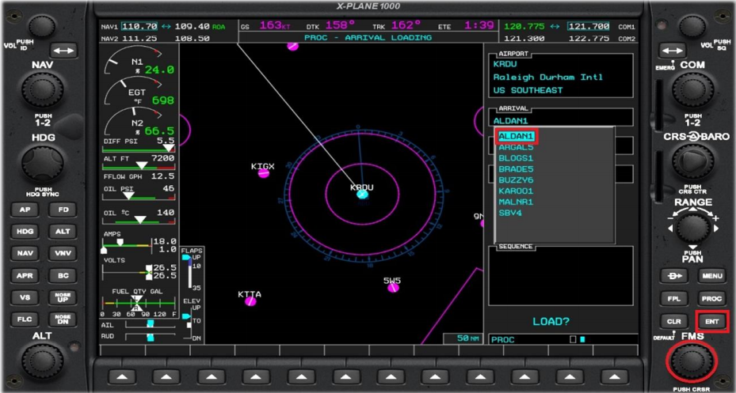Select BUZZY6 in the arrival list
The height and width of the screenshot is (393, 736).
coord(516,179)
